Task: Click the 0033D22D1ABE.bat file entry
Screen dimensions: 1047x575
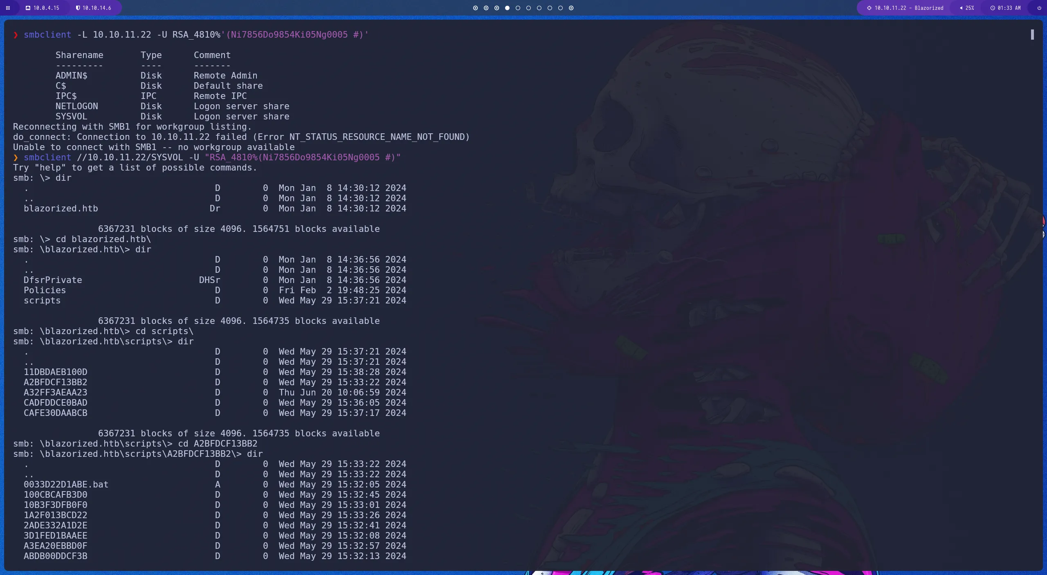Action: 66,485
